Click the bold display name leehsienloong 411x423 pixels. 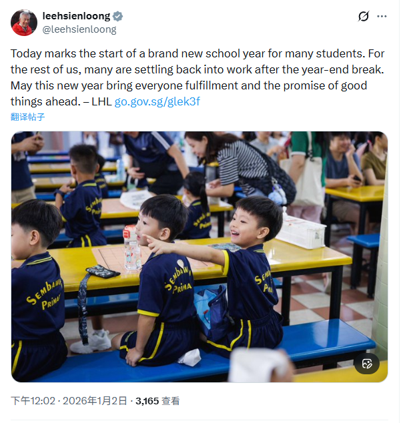pyautogui.click(x=76, y=16)
